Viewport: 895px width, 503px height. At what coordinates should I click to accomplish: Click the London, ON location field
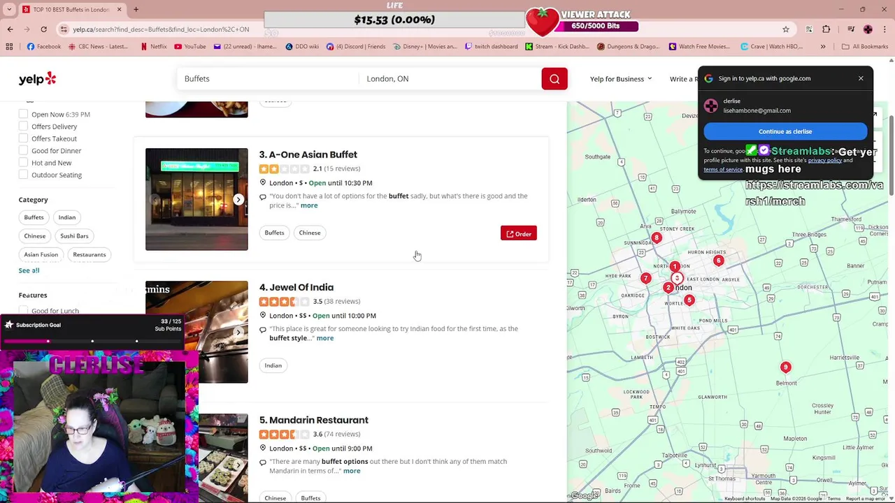click(x=450, y=79)
